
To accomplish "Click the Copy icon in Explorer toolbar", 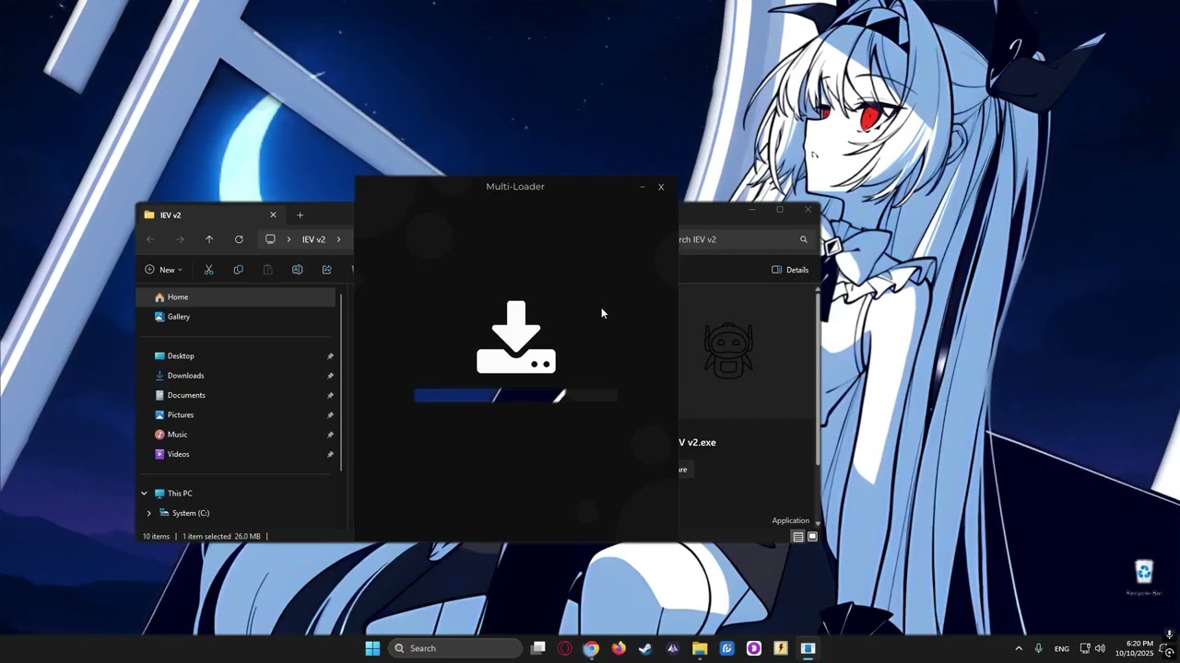I will pyautogui.click(x=238, y=270).
